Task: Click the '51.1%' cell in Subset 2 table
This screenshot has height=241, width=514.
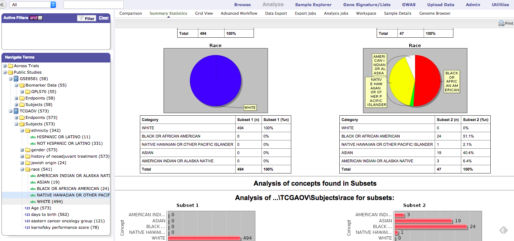Action: (x=475, y=136)
